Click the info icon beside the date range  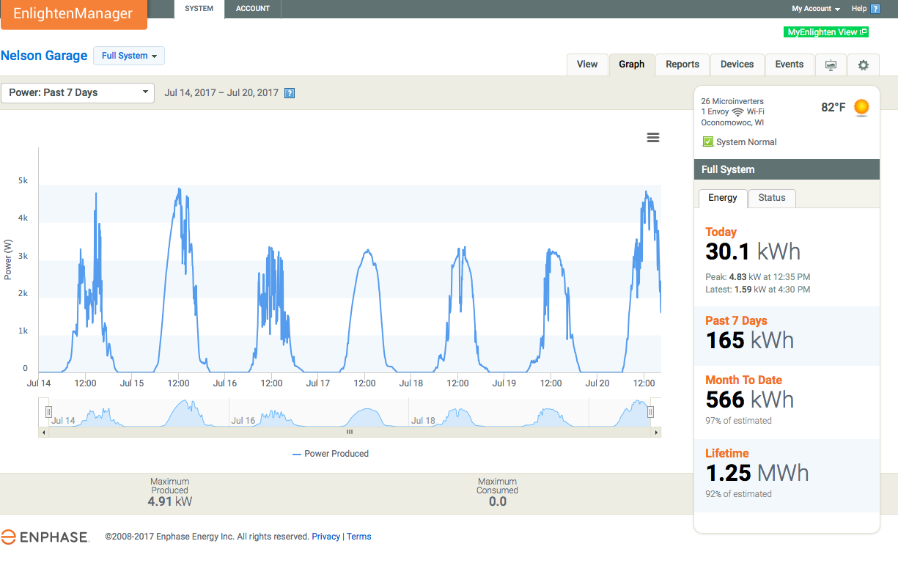pos(290,93)
